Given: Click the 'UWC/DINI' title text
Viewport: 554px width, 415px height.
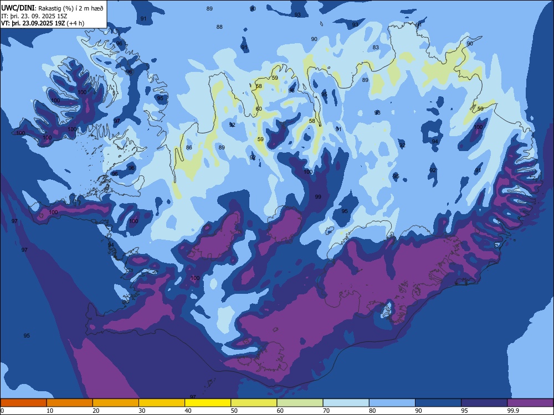Looking at the screenshot, I should (18, 8).
